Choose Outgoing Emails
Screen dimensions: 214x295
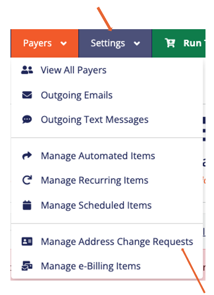pyautogui.click(x=77, y=95)
